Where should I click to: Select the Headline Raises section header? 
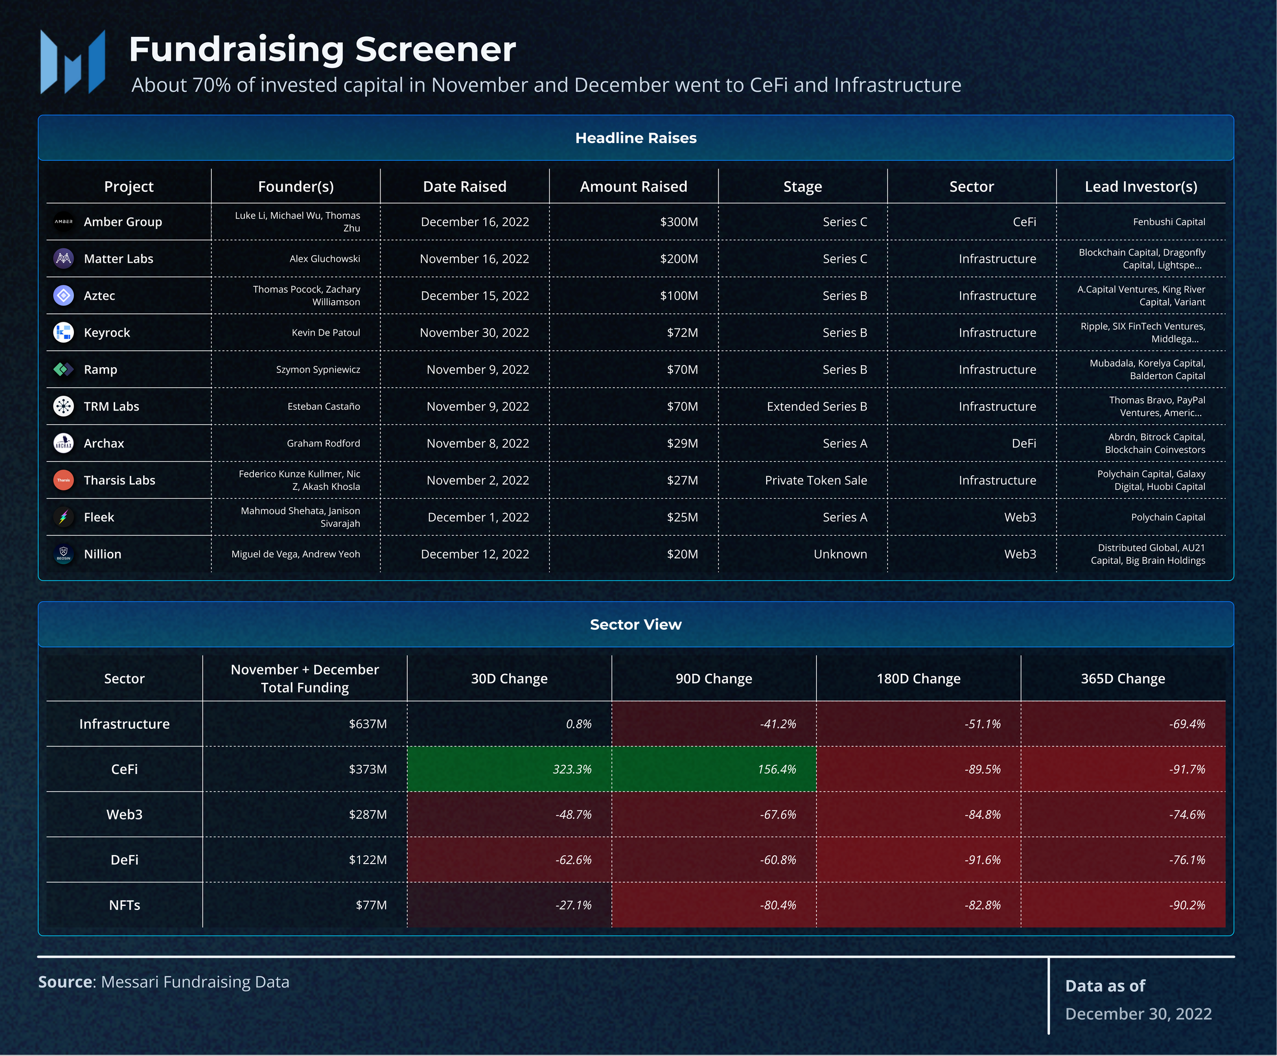[x=636, y=138]
